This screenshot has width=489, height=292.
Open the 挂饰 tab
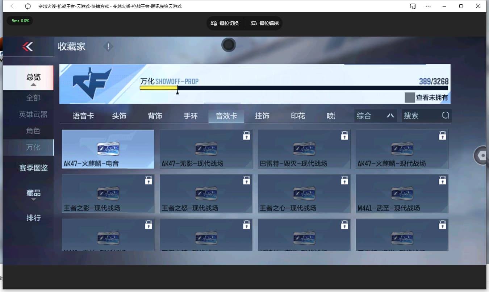pyautogui.click(x=262, y=116)
